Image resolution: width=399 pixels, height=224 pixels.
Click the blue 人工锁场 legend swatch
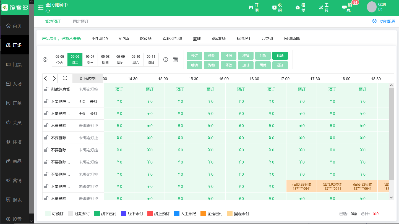(x=177, y=214)
